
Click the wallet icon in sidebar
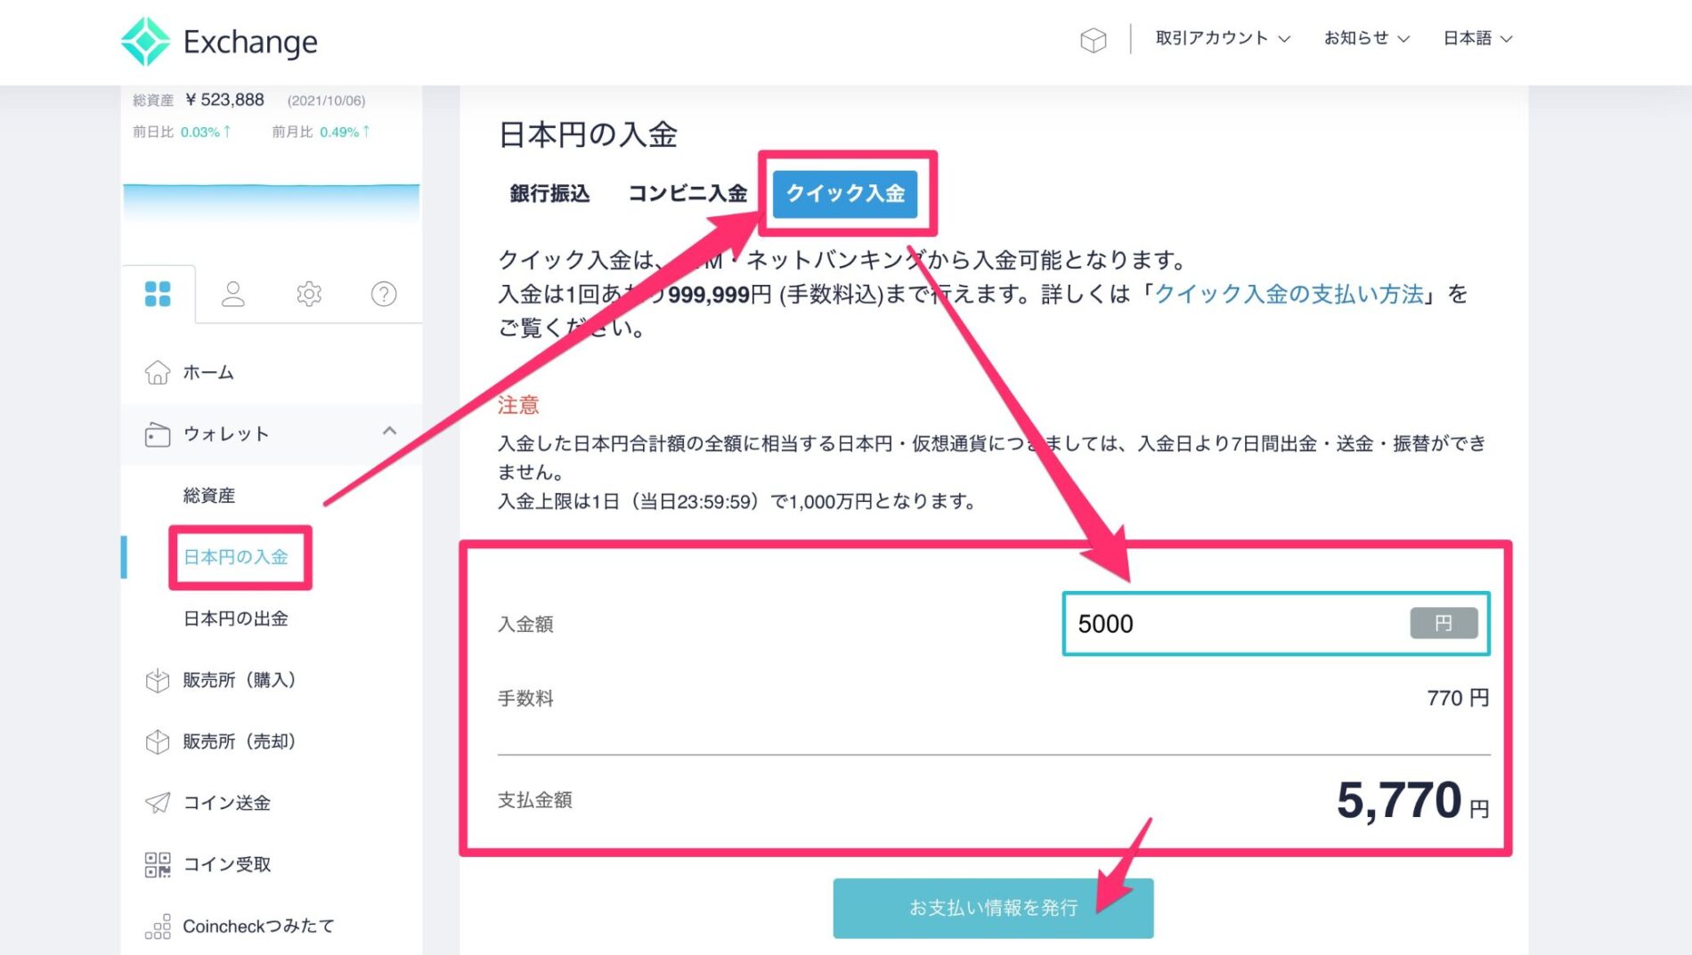click(158, 434)
